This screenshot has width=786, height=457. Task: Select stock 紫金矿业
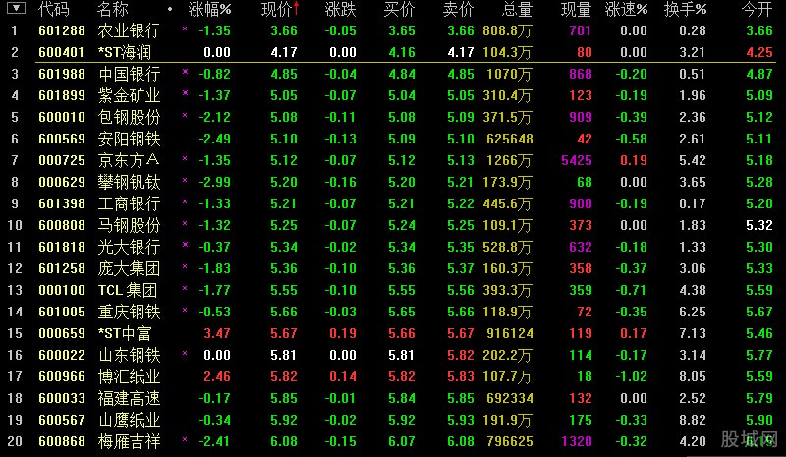(129, 95)
